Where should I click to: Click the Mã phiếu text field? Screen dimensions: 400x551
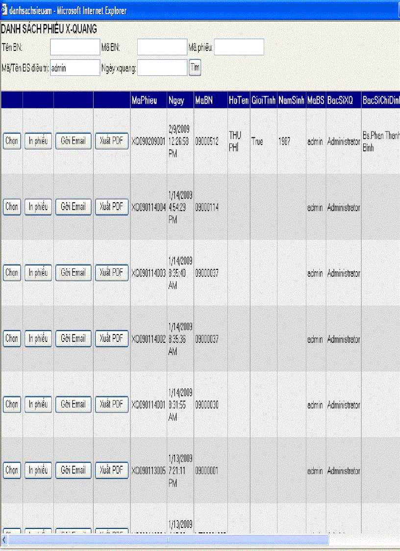[x=239, y=48]
